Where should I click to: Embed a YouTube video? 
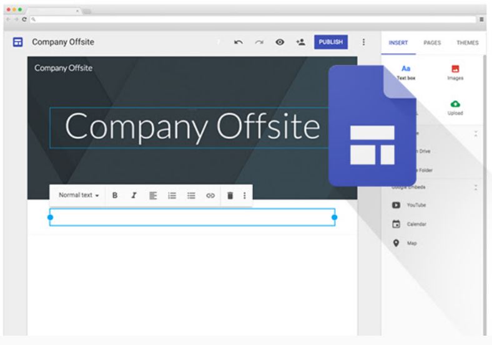(x=409, y=205)
